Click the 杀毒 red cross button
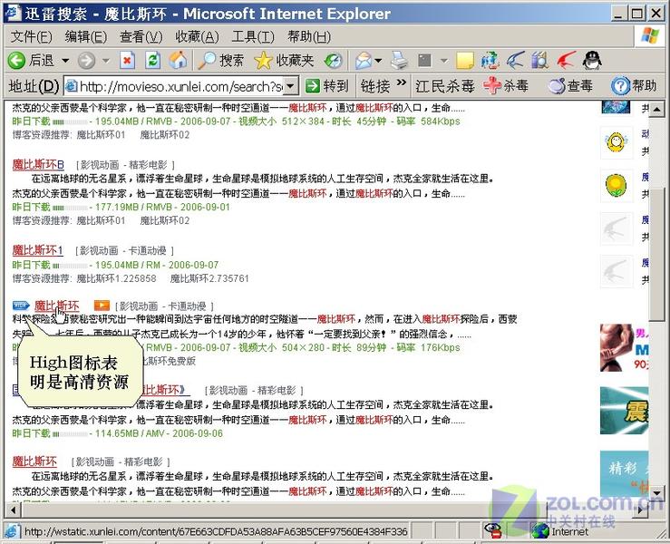Screen dimensions: 670x544 [x=506, y=86]
